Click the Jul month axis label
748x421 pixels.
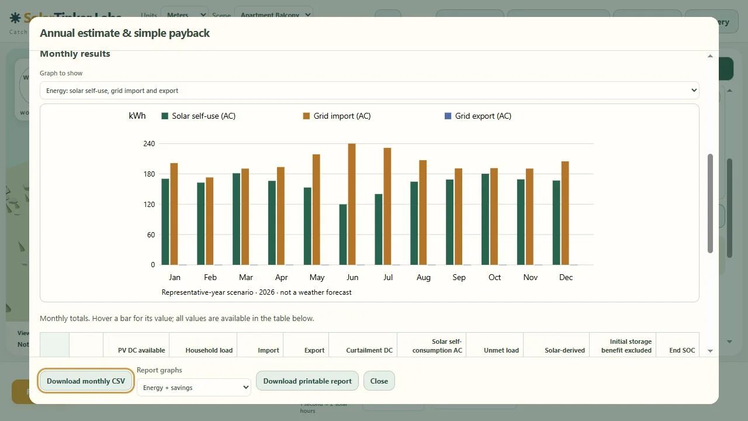click(388, 277)
